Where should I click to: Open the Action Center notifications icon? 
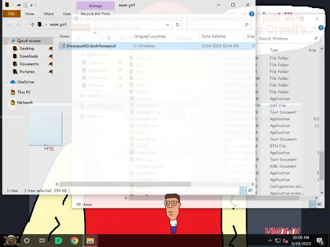point(320,241)
